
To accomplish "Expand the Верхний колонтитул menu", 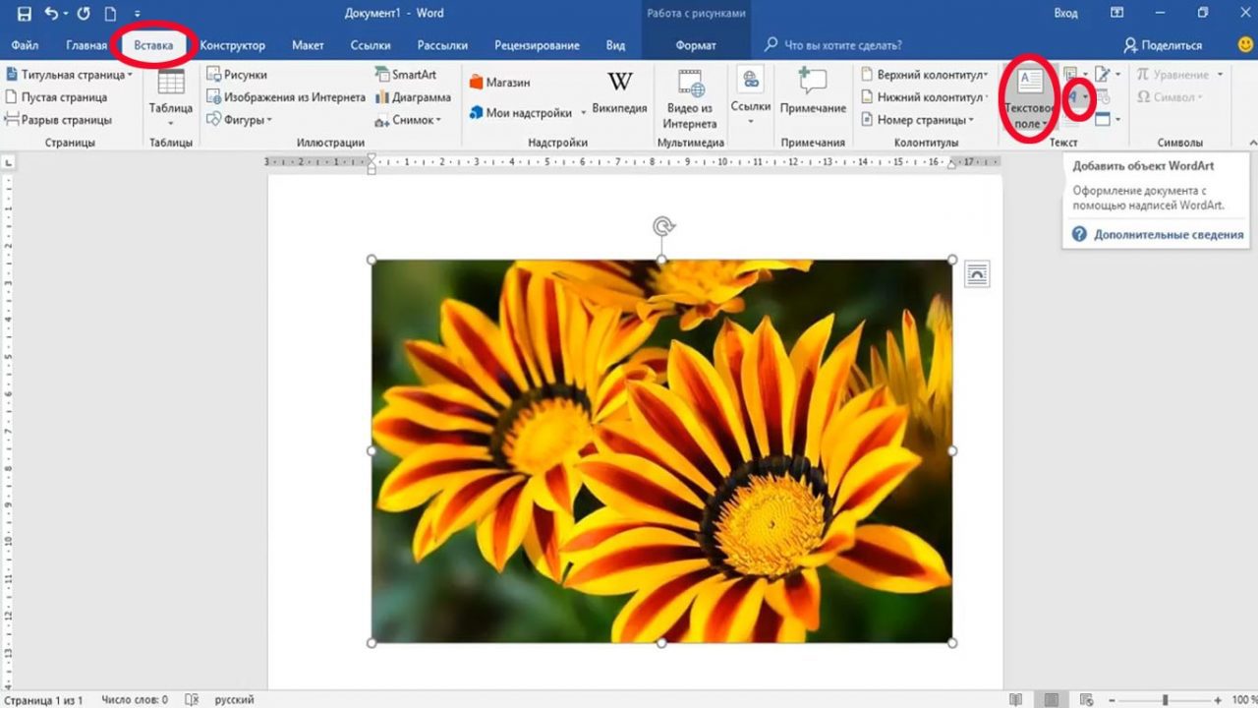I will (x=924, y=75).
